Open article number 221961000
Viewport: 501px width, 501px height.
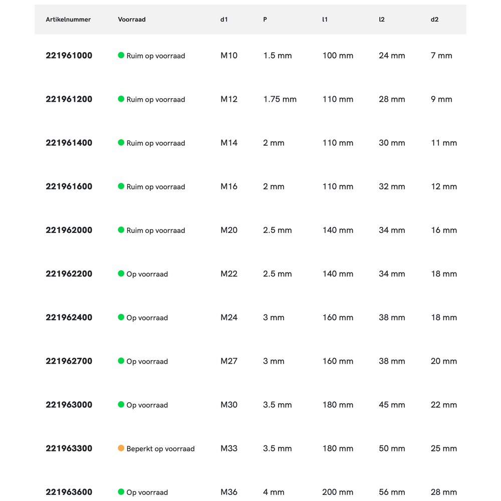(69, 56)
